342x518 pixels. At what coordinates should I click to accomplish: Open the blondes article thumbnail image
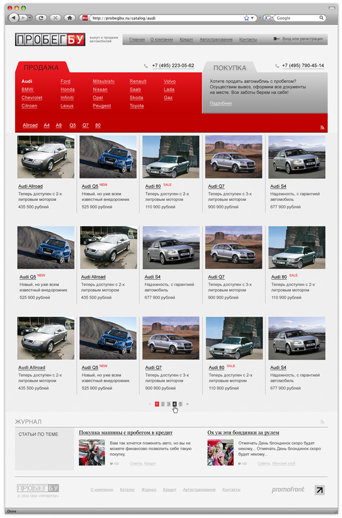220,452
